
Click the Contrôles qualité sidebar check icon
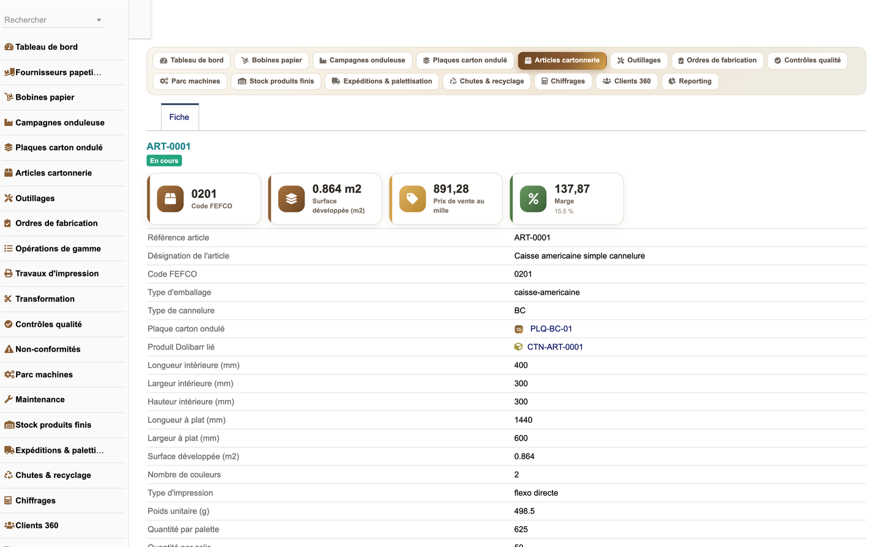tap(9, 324)
